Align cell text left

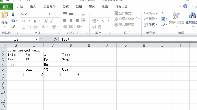(65, 20)
